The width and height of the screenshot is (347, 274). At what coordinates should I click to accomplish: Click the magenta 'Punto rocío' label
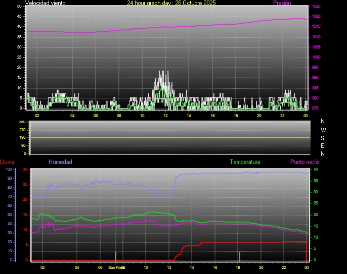tap(304, 162)
